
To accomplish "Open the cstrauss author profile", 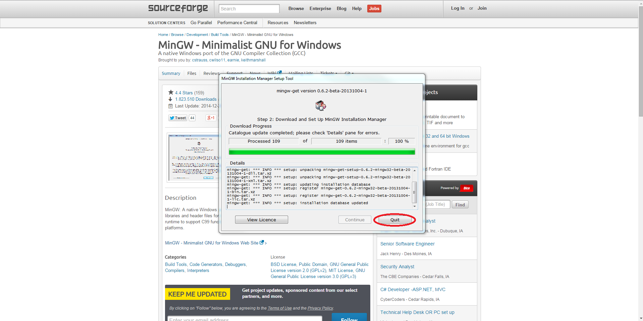I will point(200,60).
